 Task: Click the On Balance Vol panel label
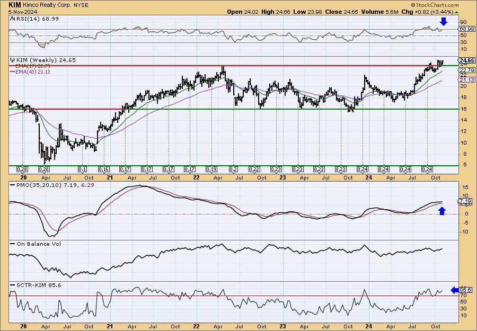click(38, 244)
